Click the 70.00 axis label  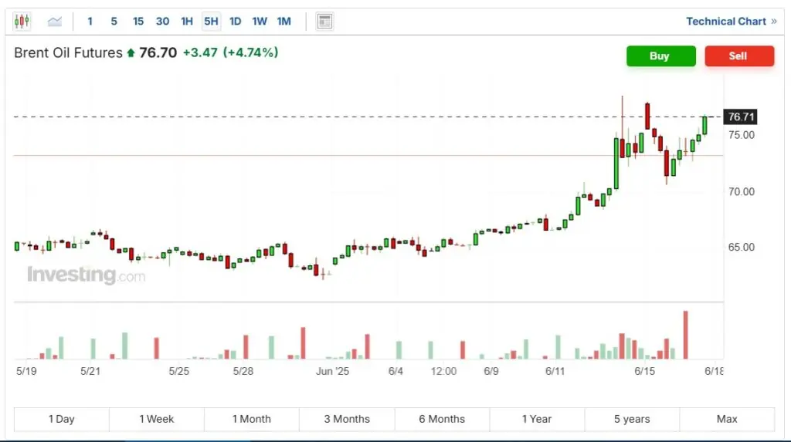pos(742,191)
